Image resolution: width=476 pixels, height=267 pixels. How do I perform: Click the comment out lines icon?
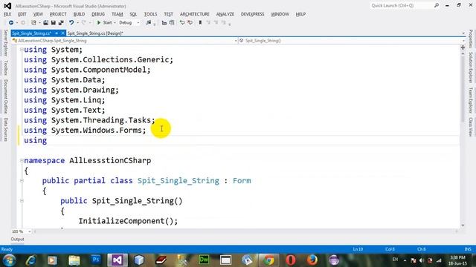click(182, 23)
